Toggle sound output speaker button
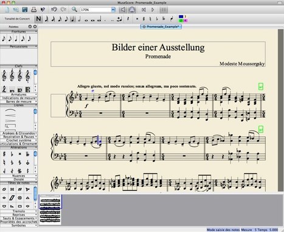This screenshot has height=232, width=284. [123, 10]
